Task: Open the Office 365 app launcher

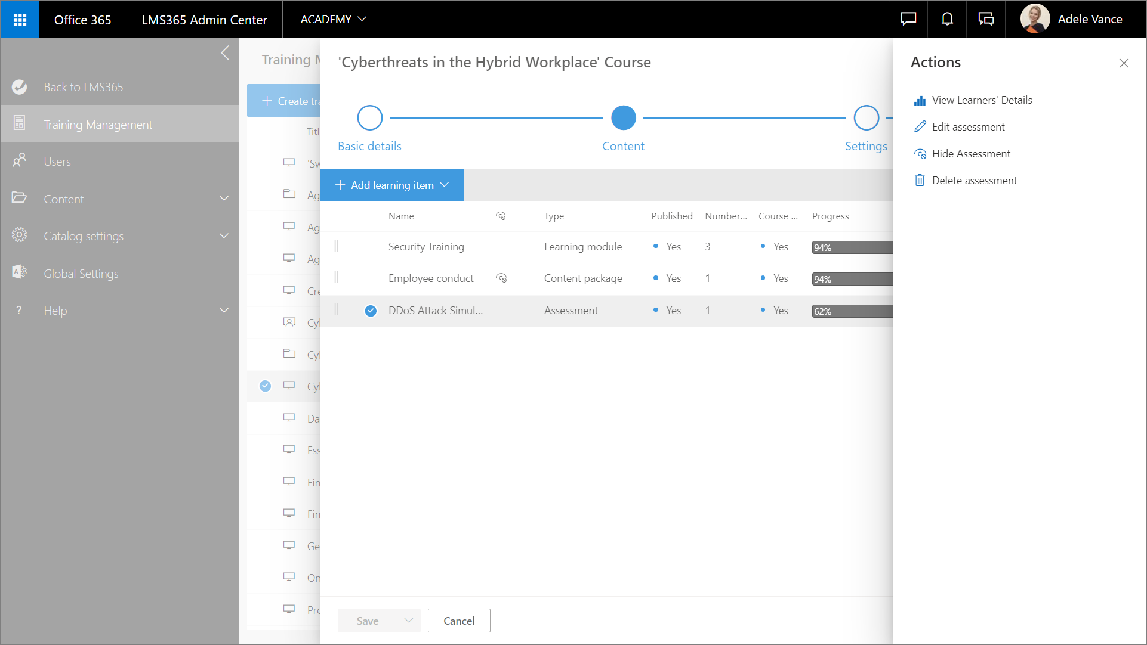Action: tap(20, 20)
